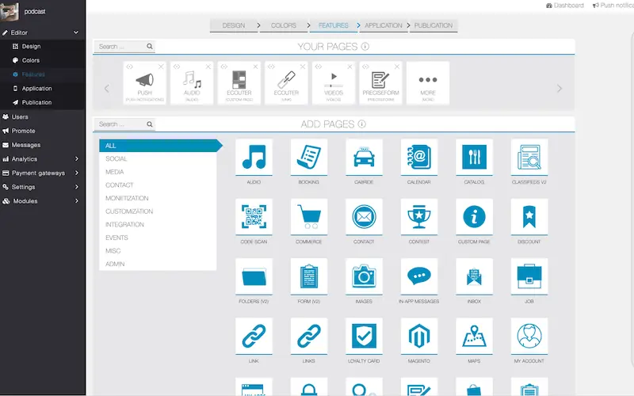The height and width of the screenshot is (396, 634).
Task: Add the Form (V2) feature
Action: click(309, 276)
